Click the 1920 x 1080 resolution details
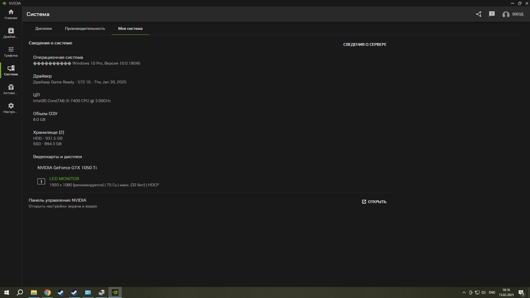The height and width of the screenshot is (298, 530). click(104, 185)
